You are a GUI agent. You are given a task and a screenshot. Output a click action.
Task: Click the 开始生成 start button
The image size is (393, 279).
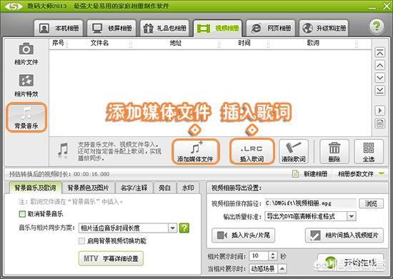[x=351, y=263]
